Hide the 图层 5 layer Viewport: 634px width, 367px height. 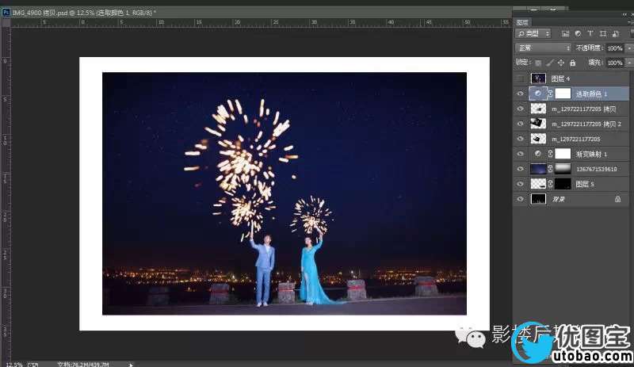click(521, 184)
